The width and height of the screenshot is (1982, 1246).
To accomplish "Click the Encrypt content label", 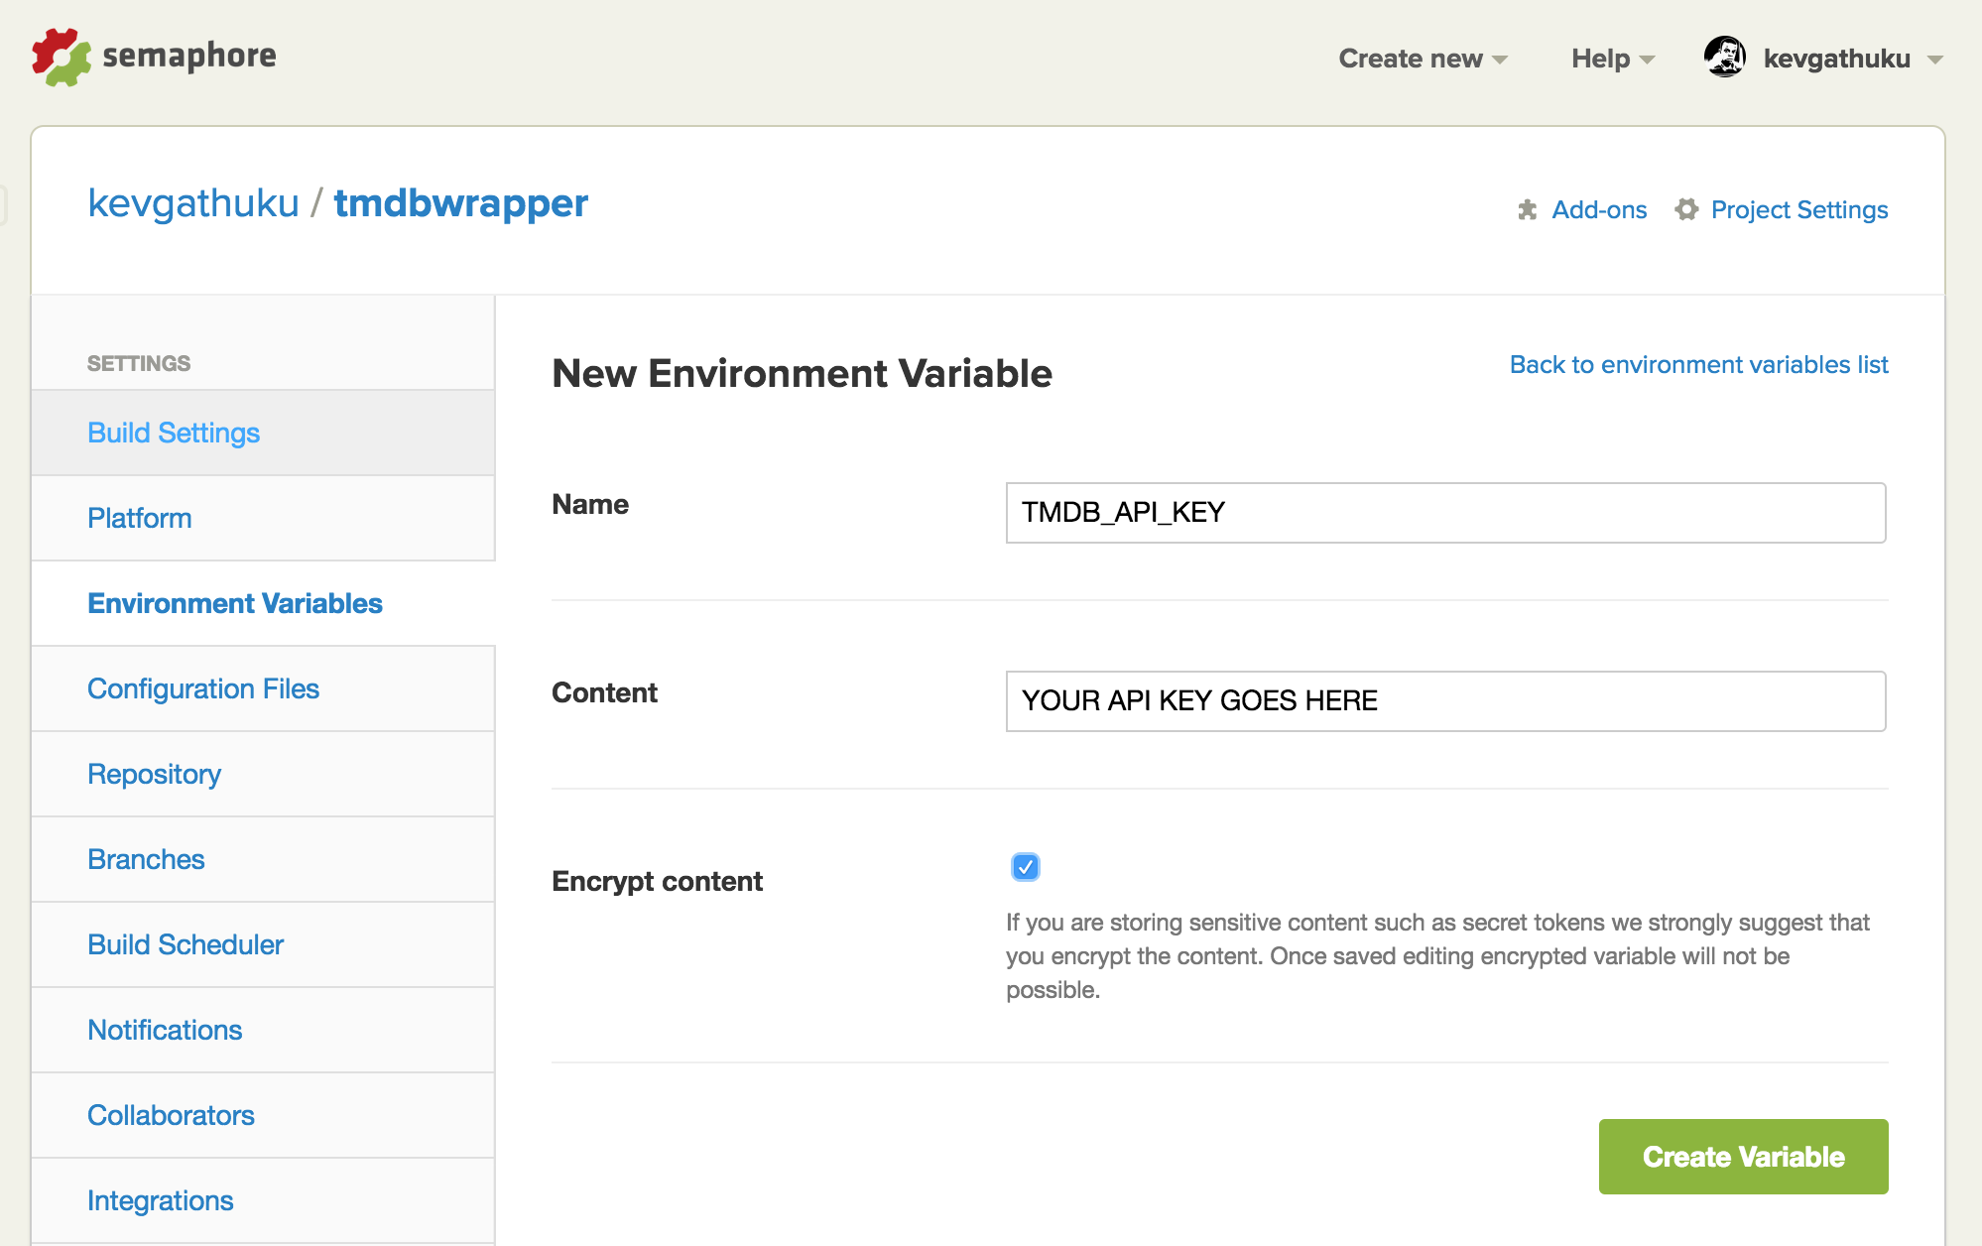I will pyautogui.click(x=657, y=881).
